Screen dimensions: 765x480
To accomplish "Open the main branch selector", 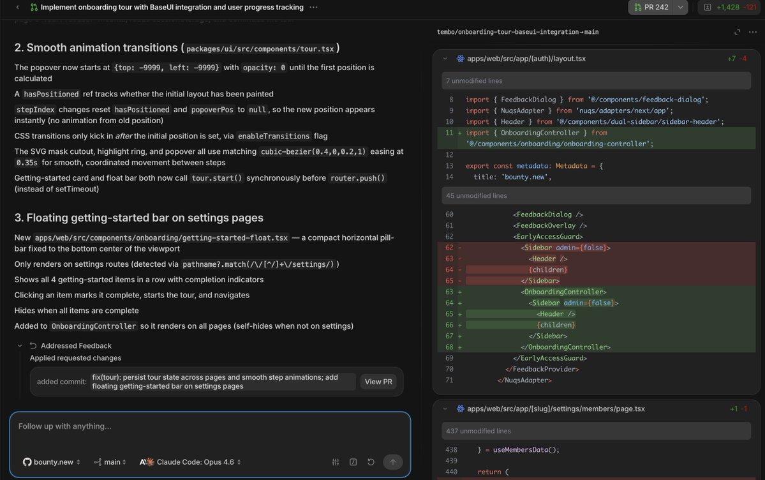I will [110, 462].
